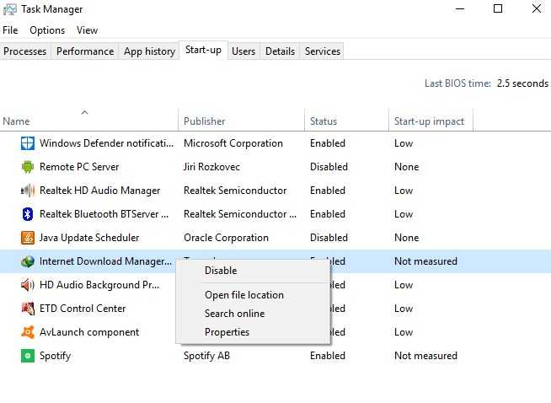Choose Disable from the context menu
The width and height of the screenshot is (551, 403).
click(x=221, y=271)
